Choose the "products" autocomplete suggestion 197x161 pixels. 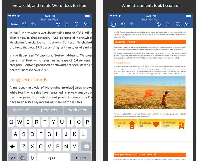click(x=49, y=110)
